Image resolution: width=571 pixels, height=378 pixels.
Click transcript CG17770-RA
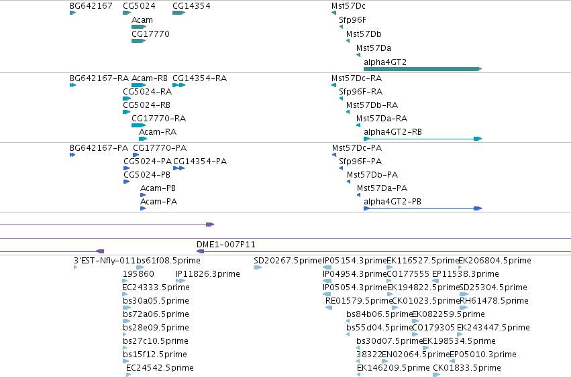point(158,119)
